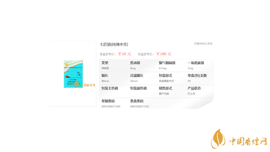Click the 销售形式 value 国产内销

pyautogui.click(x=164, y=94)
